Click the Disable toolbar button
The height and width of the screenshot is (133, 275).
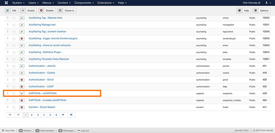(47, 11)
